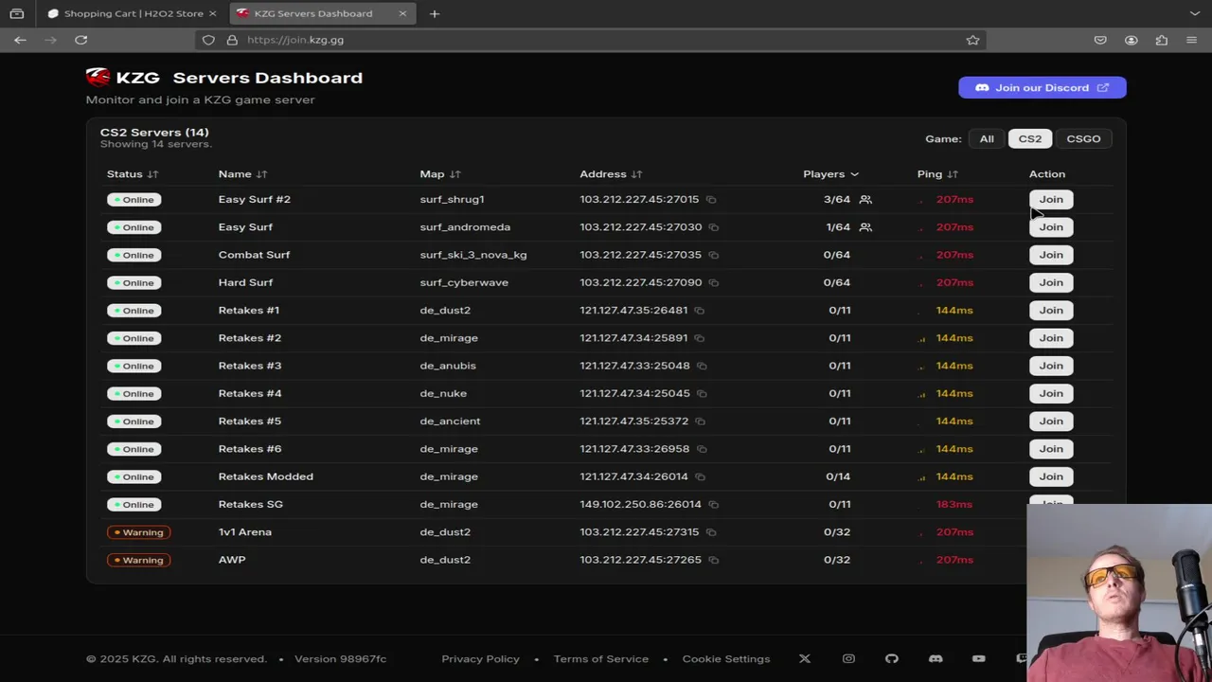Open the GitHub footer icon
1212x682 pixels.
click(x=892, y=659)
